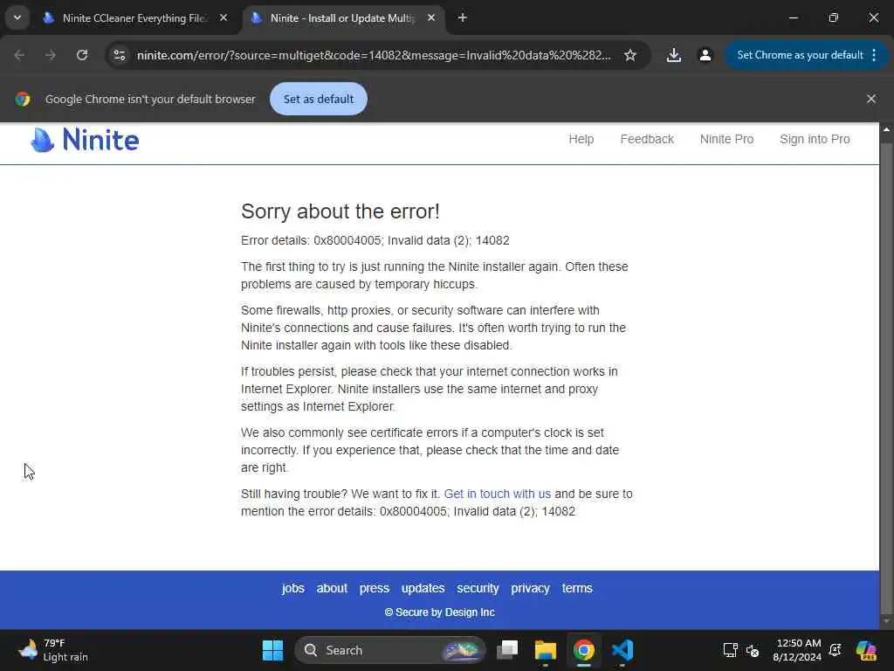This screenshot has width=894, height=671.
Task: Open File Explorer from taskbar
Action: 545,650
